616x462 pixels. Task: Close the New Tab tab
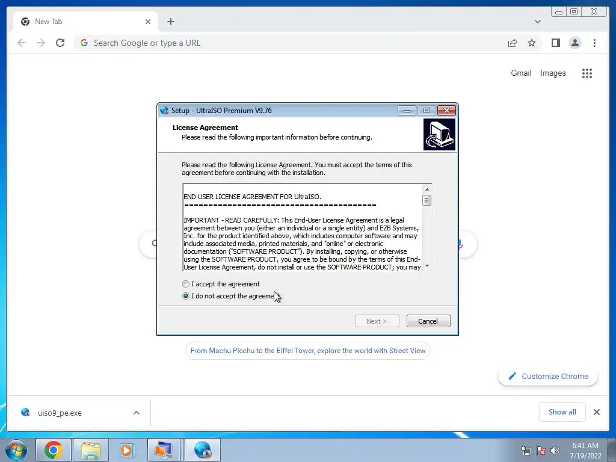148,22
